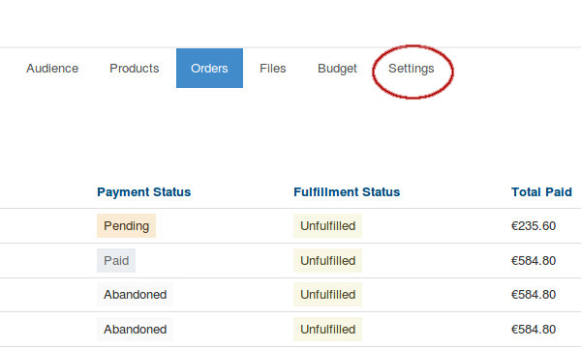The height and width of the screenshot is (348, 581).
Task: Switch to the Products tab
Action: click(135, 69)
